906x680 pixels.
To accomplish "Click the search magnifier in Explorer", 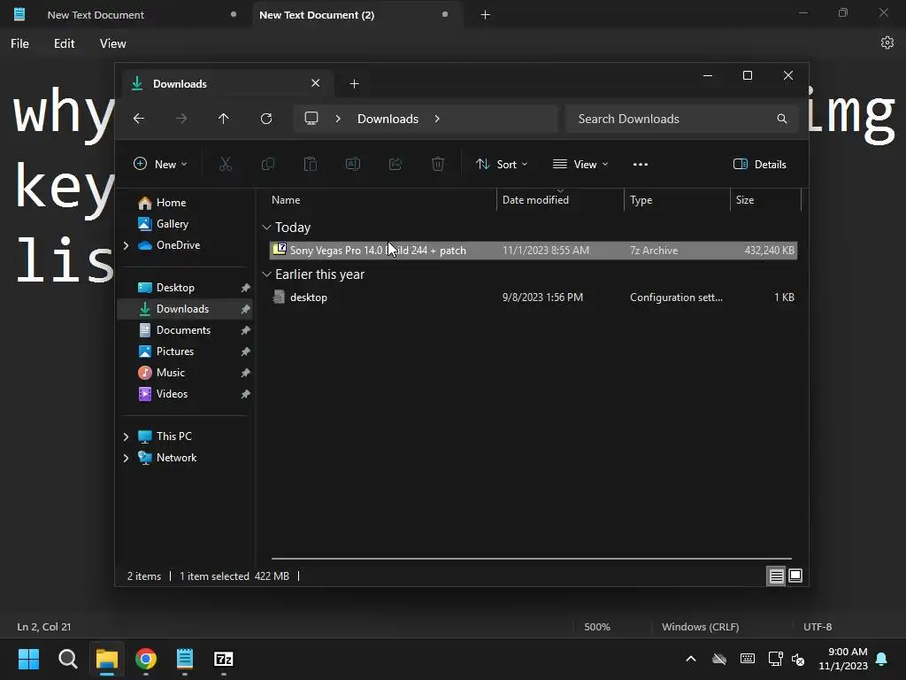I will pyautogui.click(x=782, y=119).
